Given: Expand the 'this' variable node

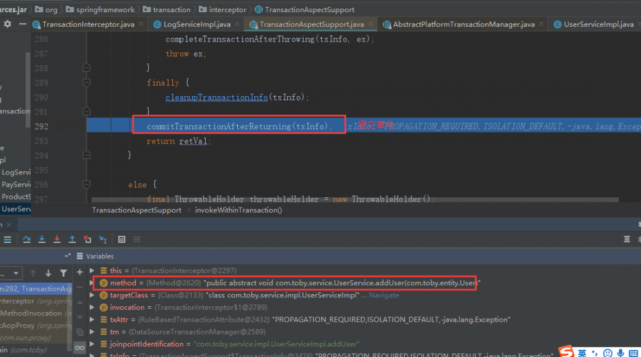Looking at the screenshot, I should pyautogui.click(x=92, y=270).
